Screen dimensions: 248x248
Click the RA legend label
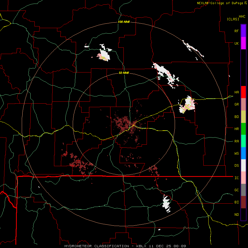pos(236,141)
